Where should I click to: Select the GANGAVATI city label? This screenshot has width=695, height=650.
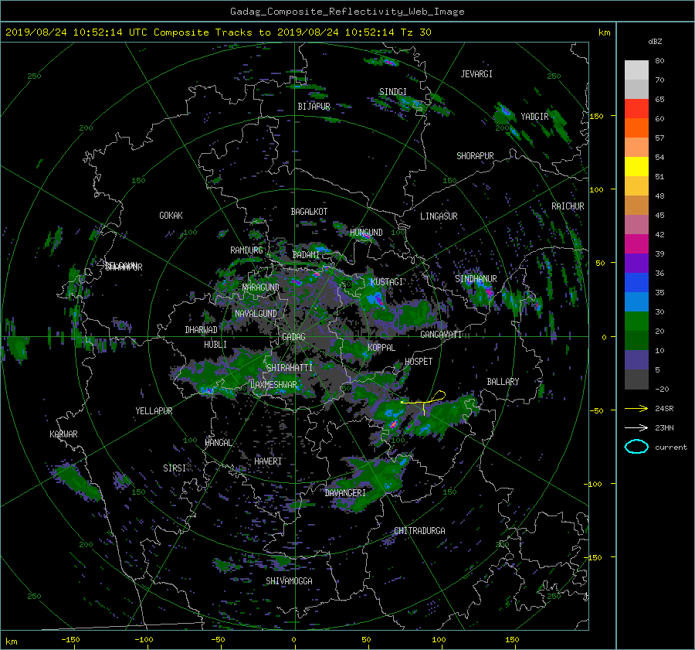click(x=441, y=335)
